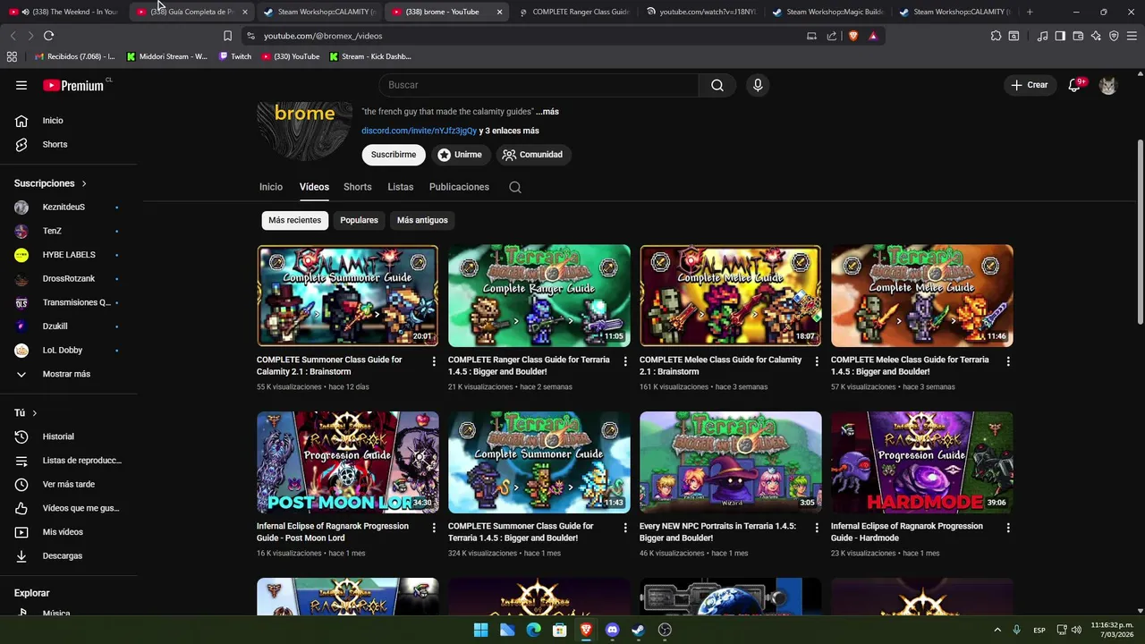
Task: Open the Windows Start menu
Action: point(480,630)
